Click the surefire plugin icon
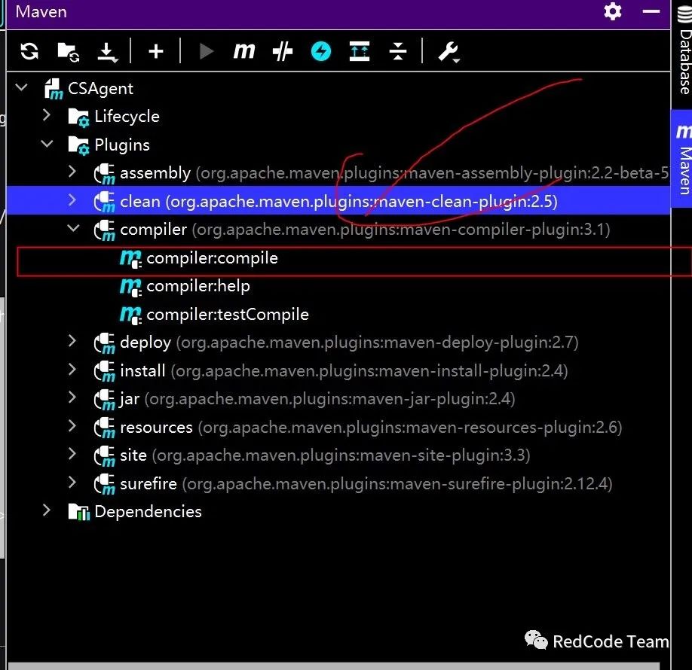This screenshot has height=670, width=692. coord(105,484)
